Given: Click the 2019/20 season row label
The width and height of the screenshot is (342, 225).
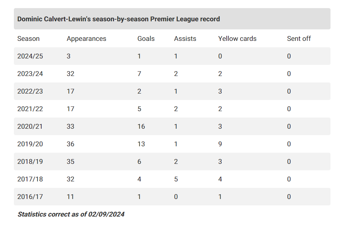Looking at the screenshot, I should (30, 144).
